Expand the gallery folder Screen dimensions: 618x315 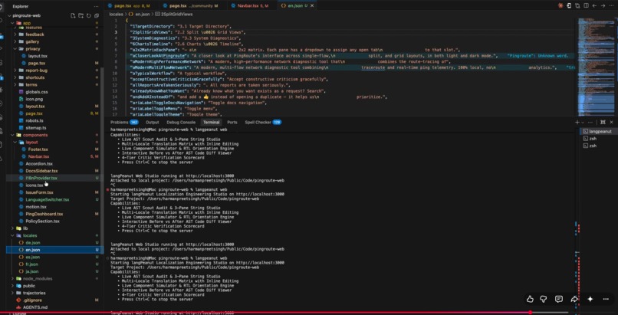[x=15, y=41]
